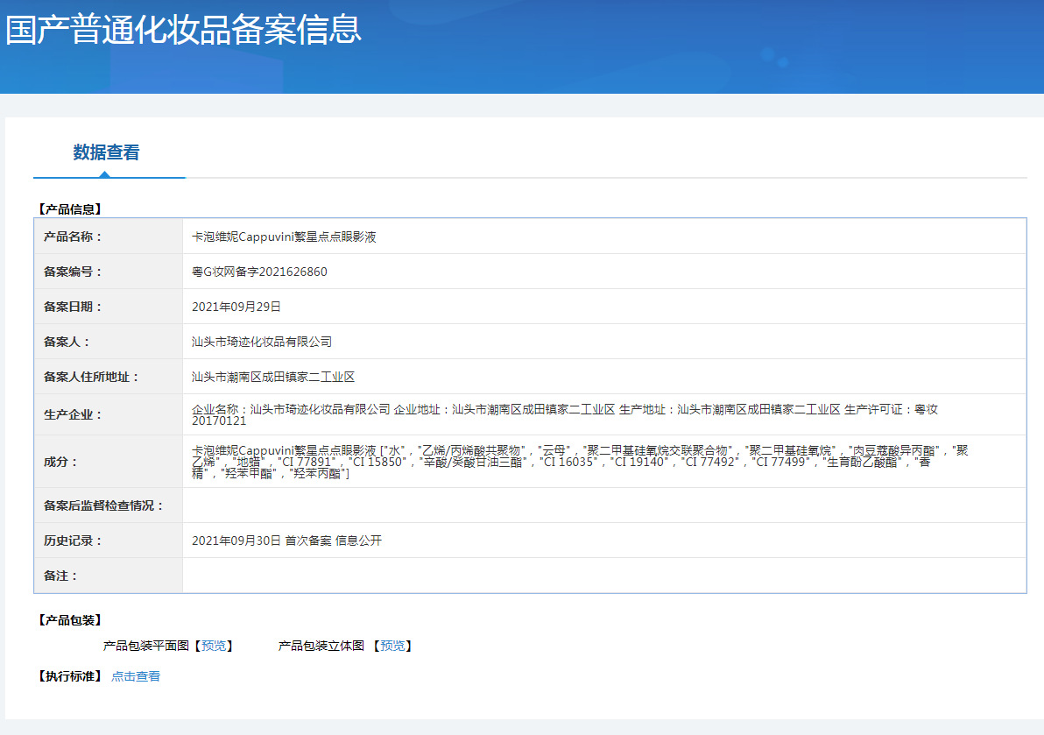Click the 产品包装平面图 label
Screen dimensions: 1044x735
pos(146,646)
